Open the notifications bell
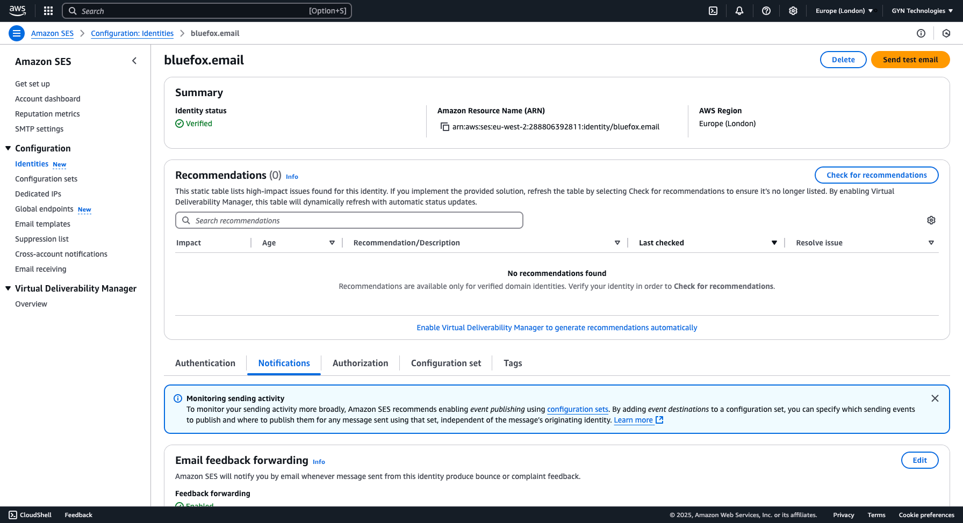 click(739, 11)
